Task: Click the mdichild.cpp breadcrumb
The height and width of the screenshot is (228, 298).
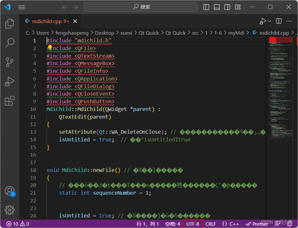Action: pos(271,33)
